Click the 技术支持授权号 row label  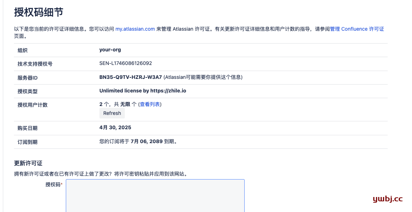(35, 64)
